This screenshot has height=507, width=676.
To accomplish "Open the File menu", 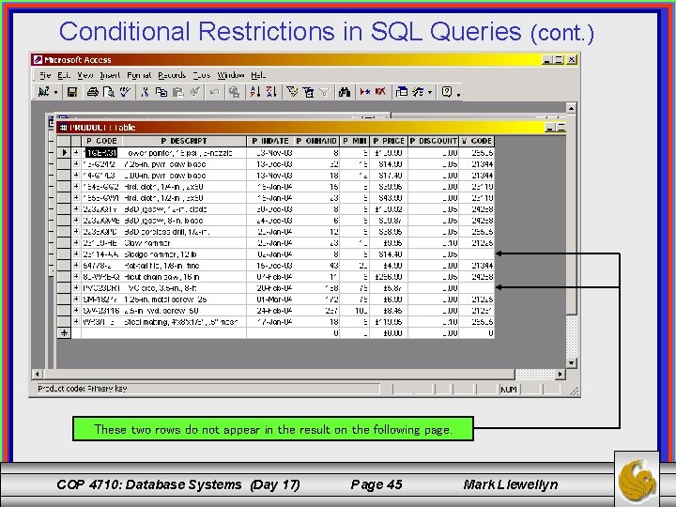I will [45, 75].
